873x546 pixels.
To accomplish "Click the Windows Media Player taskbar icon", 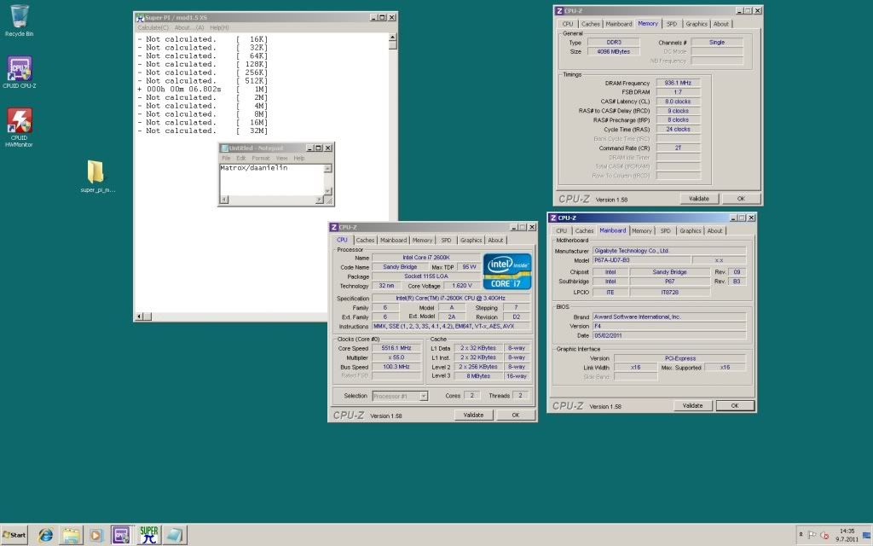I will point(96,535).
